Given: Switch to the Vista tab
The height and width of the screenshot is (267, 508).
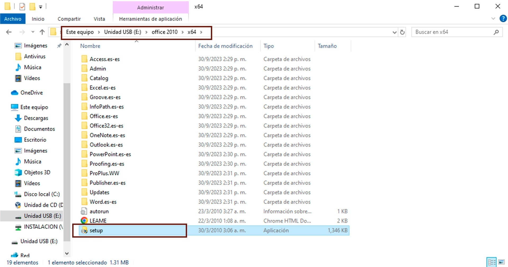Looking at the screenshot, I should pyautogui.click(x=99, y=19).
